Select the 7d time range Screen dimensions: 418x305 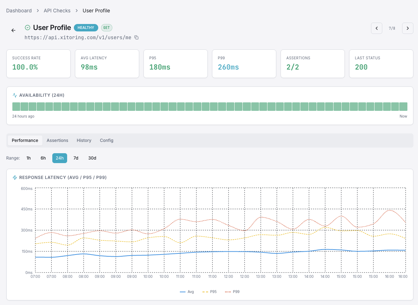76,158
